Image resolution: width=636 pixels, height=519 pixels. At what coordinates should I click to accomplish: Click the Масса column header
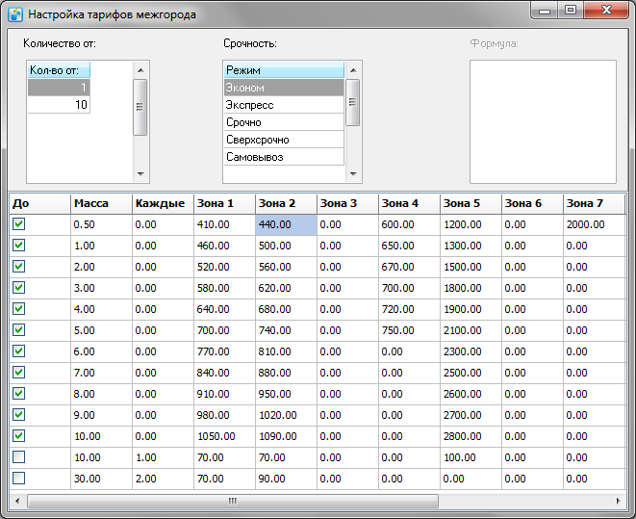(101, 203)
